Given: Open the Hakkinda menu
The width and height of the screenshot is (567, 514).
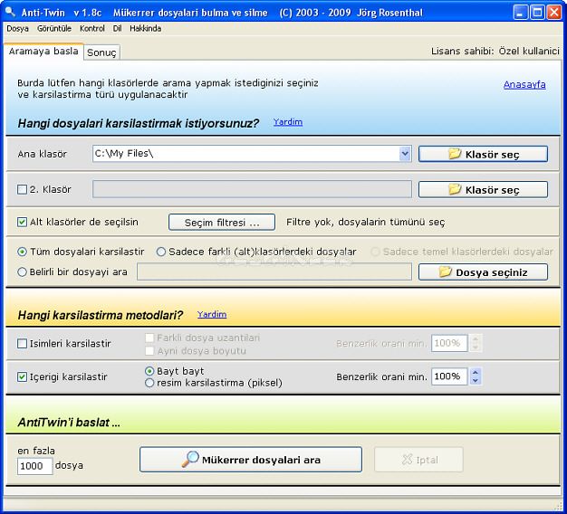Looking at the screenshot, I should (x=145, y=29).
